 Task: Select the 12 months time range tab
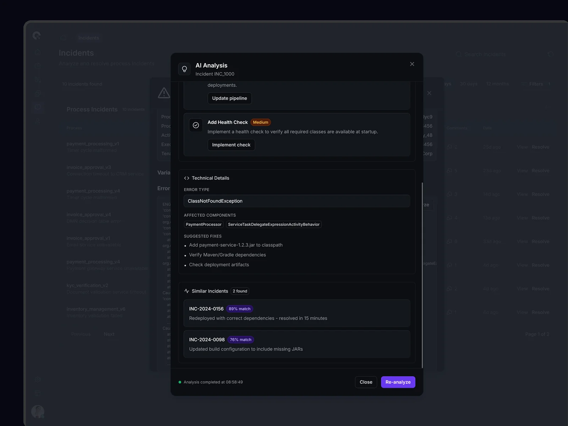tap(497, 84)
